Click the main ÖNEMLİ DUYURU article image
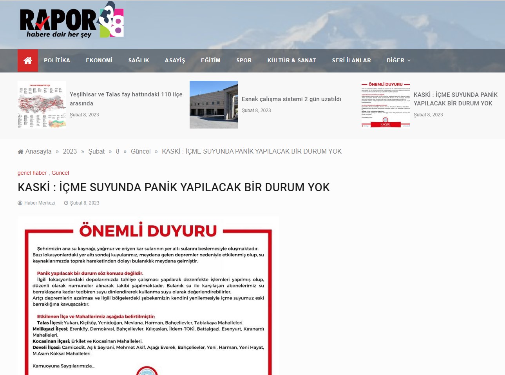The height and width of the screenshot is (375, 505). [148, 295]
